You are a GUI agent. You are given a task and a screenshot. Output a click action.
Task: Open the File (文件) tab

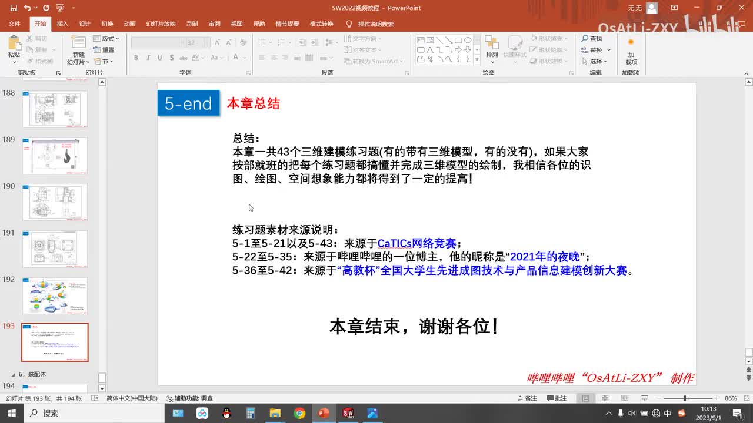15,24
